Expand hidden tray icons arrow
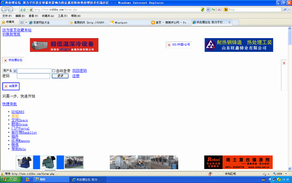292x183 pixels. [270, 180]
